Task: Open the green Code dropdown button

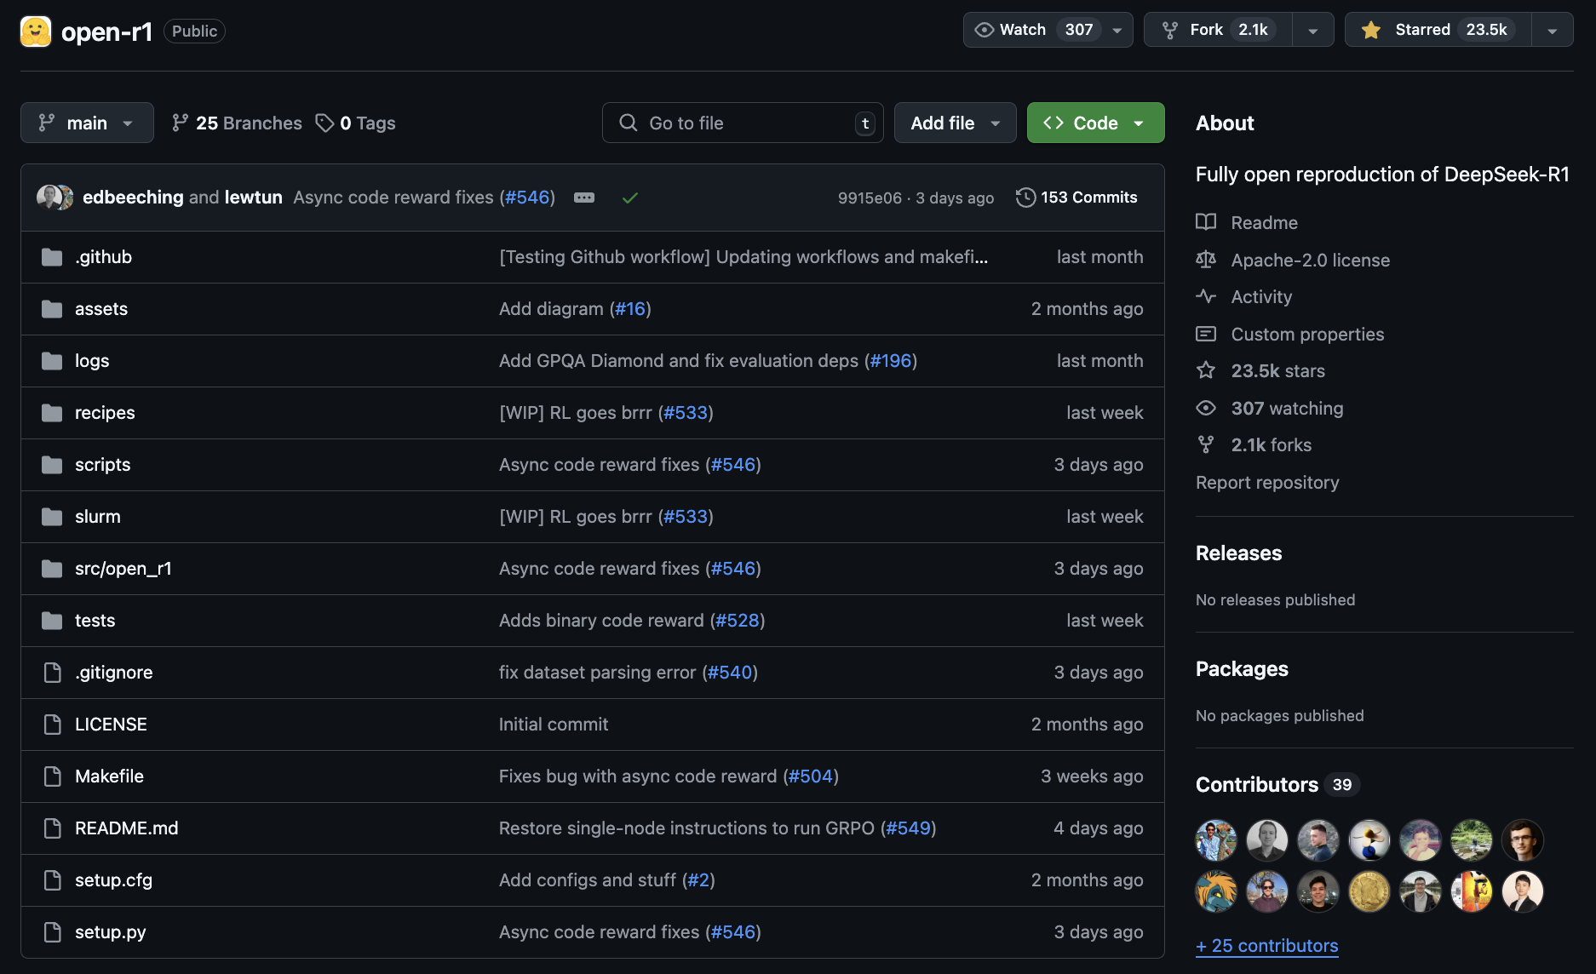Action: point(1095,123)
